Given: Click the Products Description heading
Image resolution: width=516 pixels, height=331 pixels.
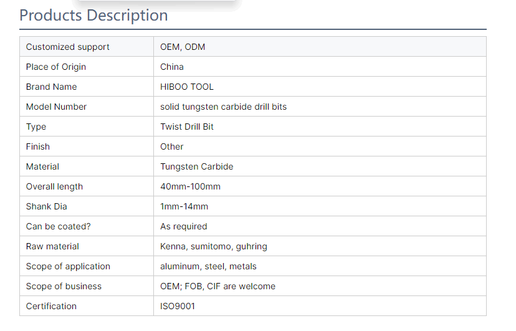Looking at the screenshot, I should (x=93, y=16).
